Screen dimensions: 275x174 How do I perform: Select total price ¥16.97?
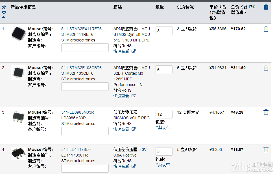(237, 149)
